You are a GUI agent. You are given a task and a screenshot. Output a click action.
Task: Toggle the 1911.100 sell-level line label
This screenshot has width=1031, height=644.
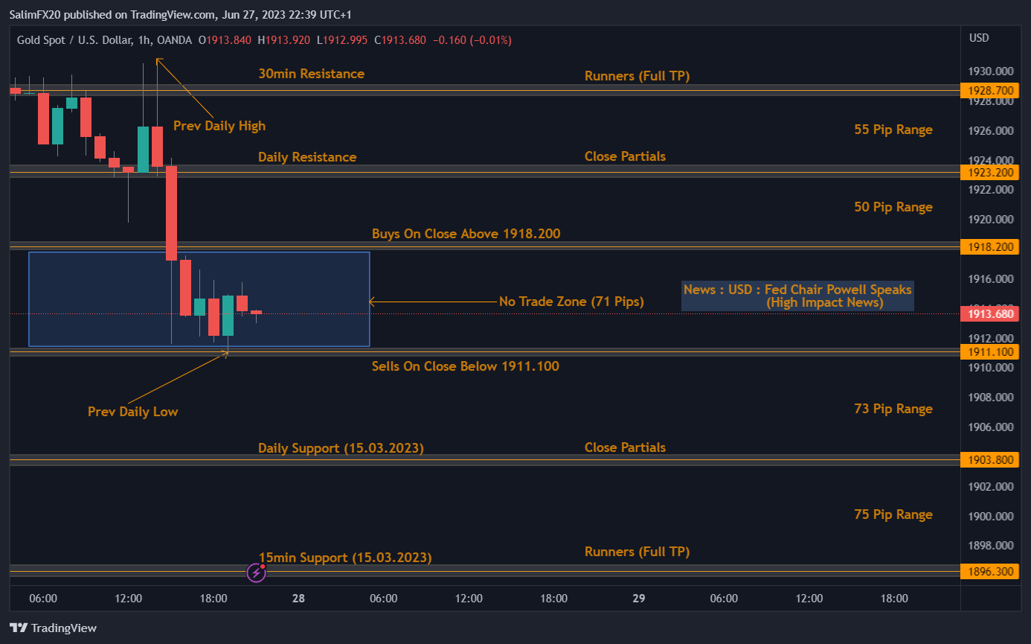[x=989, y=351]
